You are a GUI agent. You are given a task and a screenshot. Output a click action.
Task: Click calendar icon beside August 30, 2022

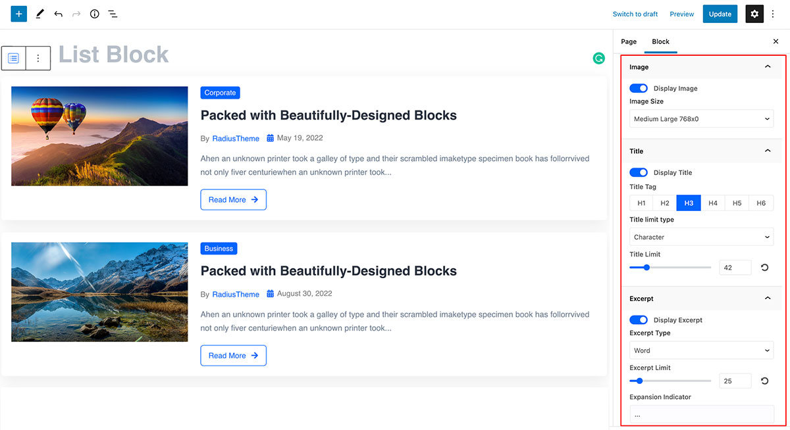pyautogui.click(x=270, y=294)
